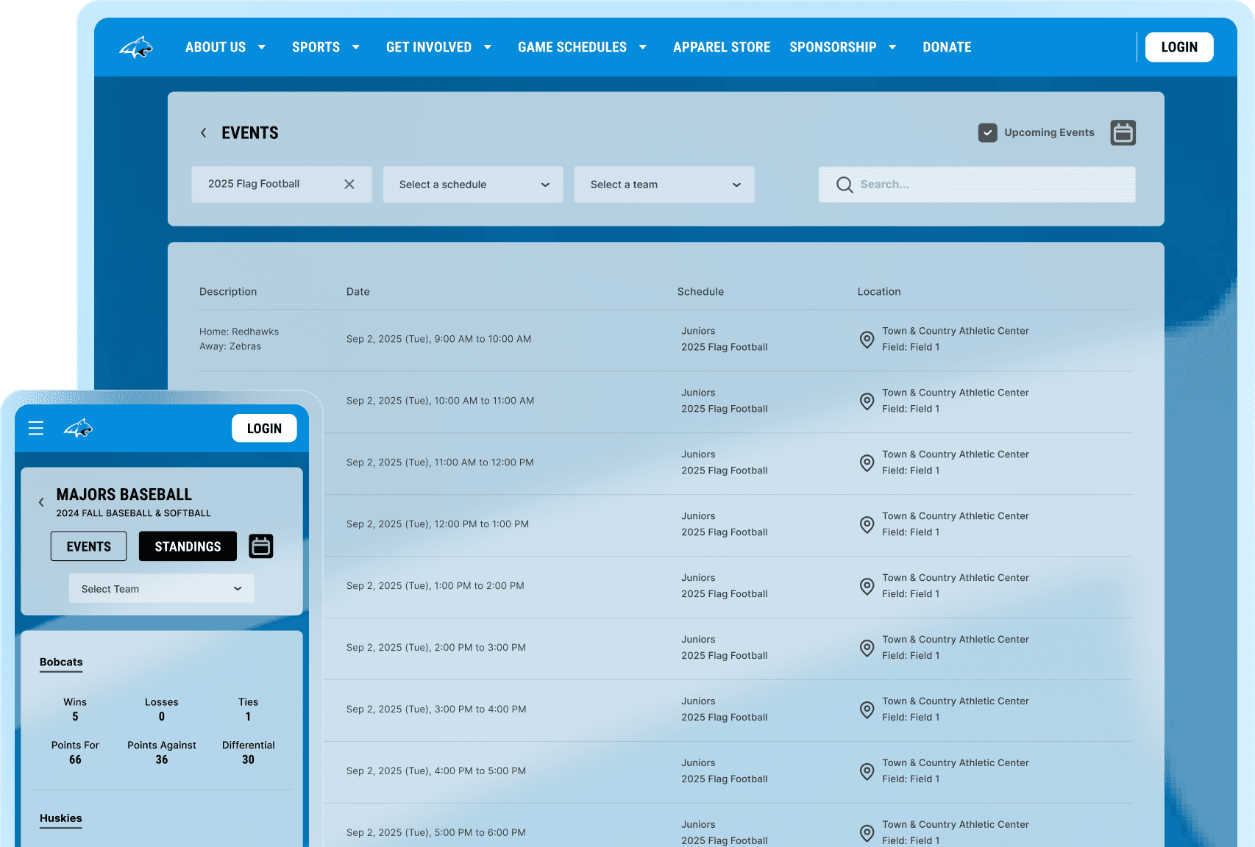Image resolution: width=1255 pixels, height=847 pixels.
Task: Open the calendar icon next to Standings
Action: coord(261,546)
